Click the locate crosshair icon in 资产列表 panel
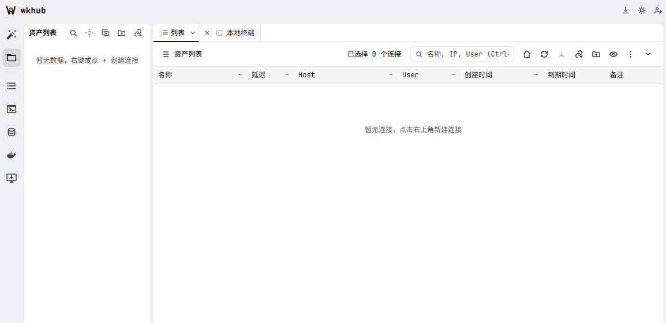Screen dimensions: 666x323 (89, 33)
